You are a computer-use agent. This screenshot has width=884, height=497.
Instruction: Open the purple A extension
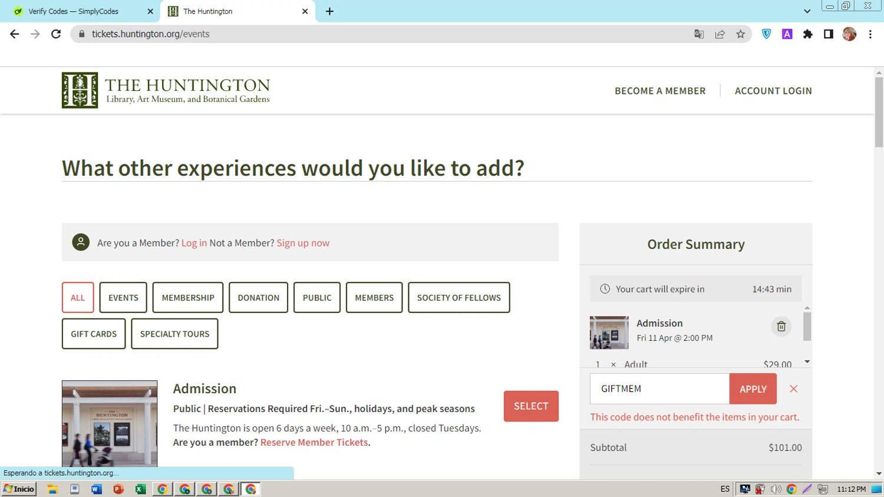[x=787, y=34]
